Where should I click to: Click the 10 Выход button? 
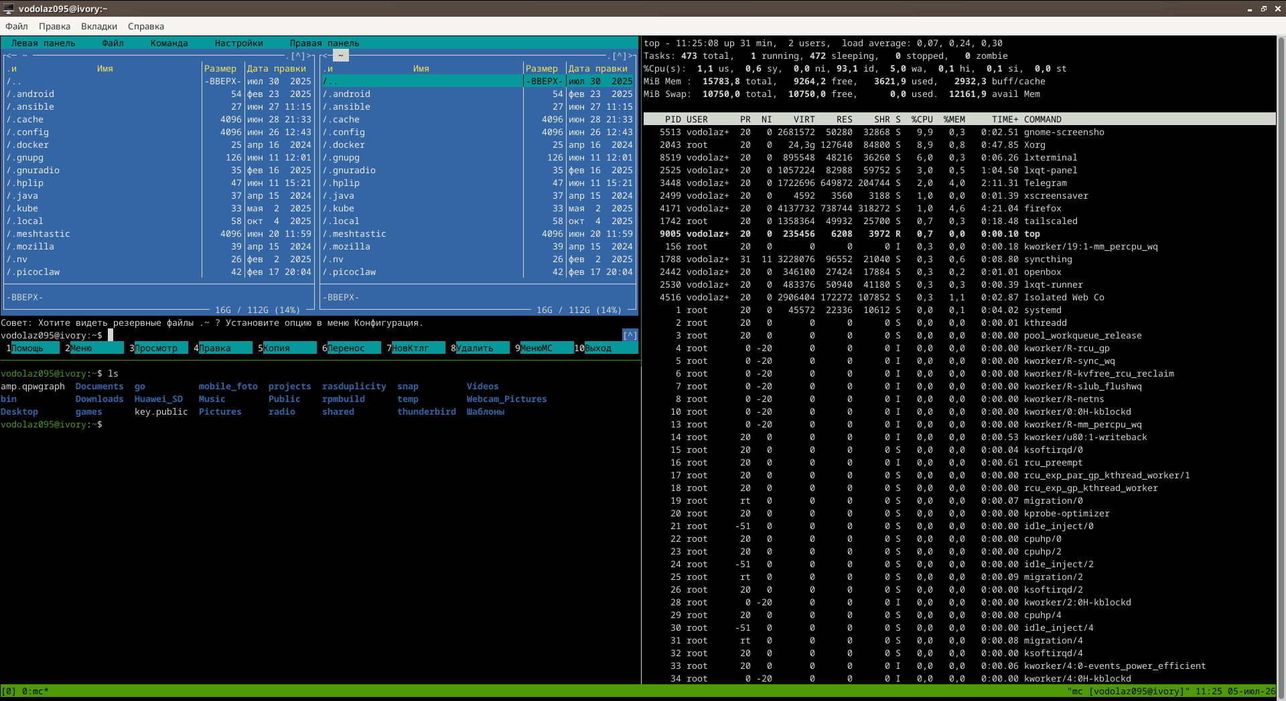[x=606, y=348]
